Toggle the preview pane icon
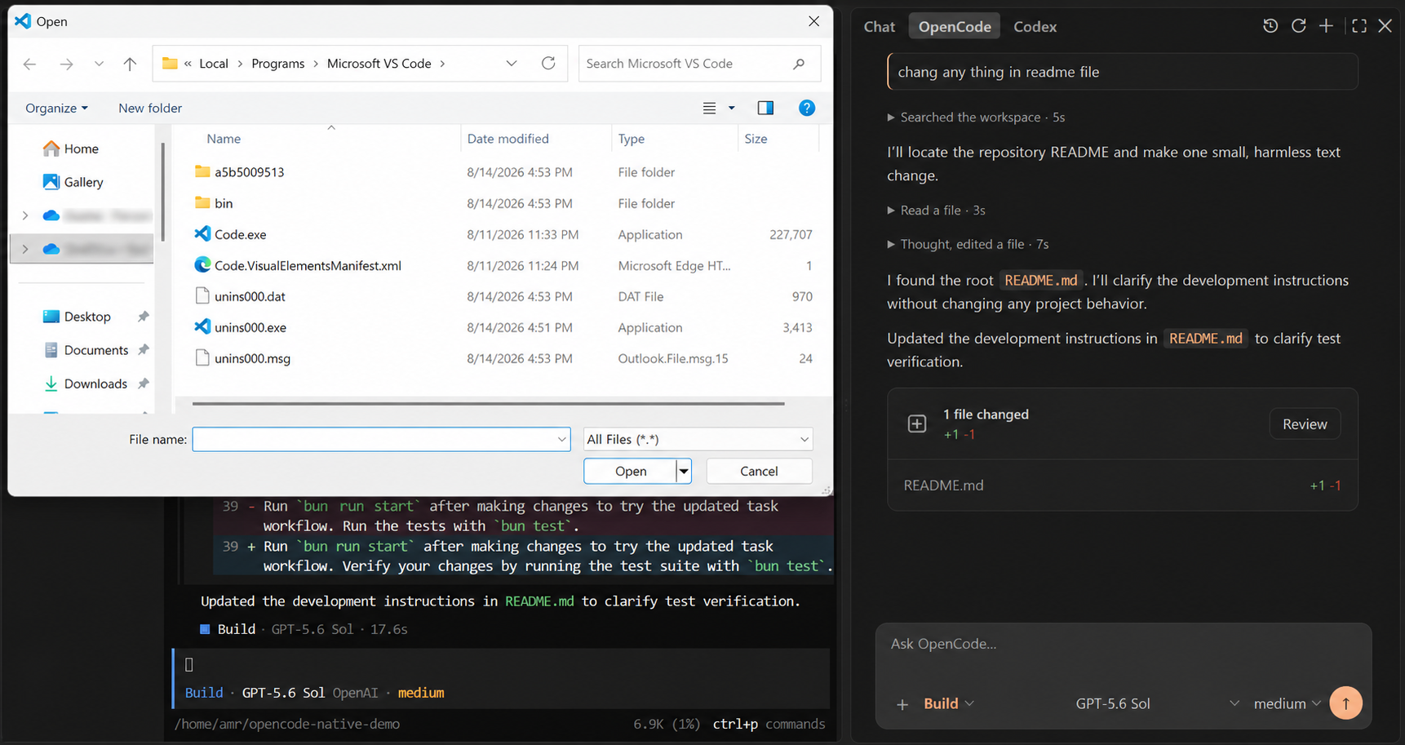1405x745 pixels. coord(765,108)
